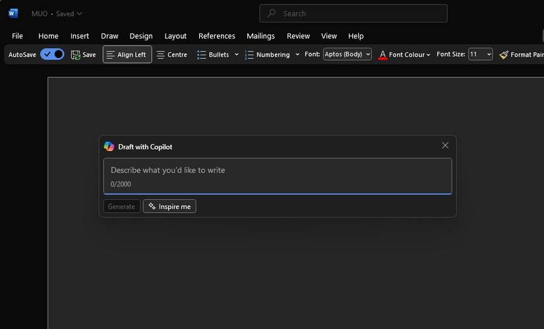Screen dimensions: 544x329
Task: Click the Bullets list icon
Action: coord(202,55)
